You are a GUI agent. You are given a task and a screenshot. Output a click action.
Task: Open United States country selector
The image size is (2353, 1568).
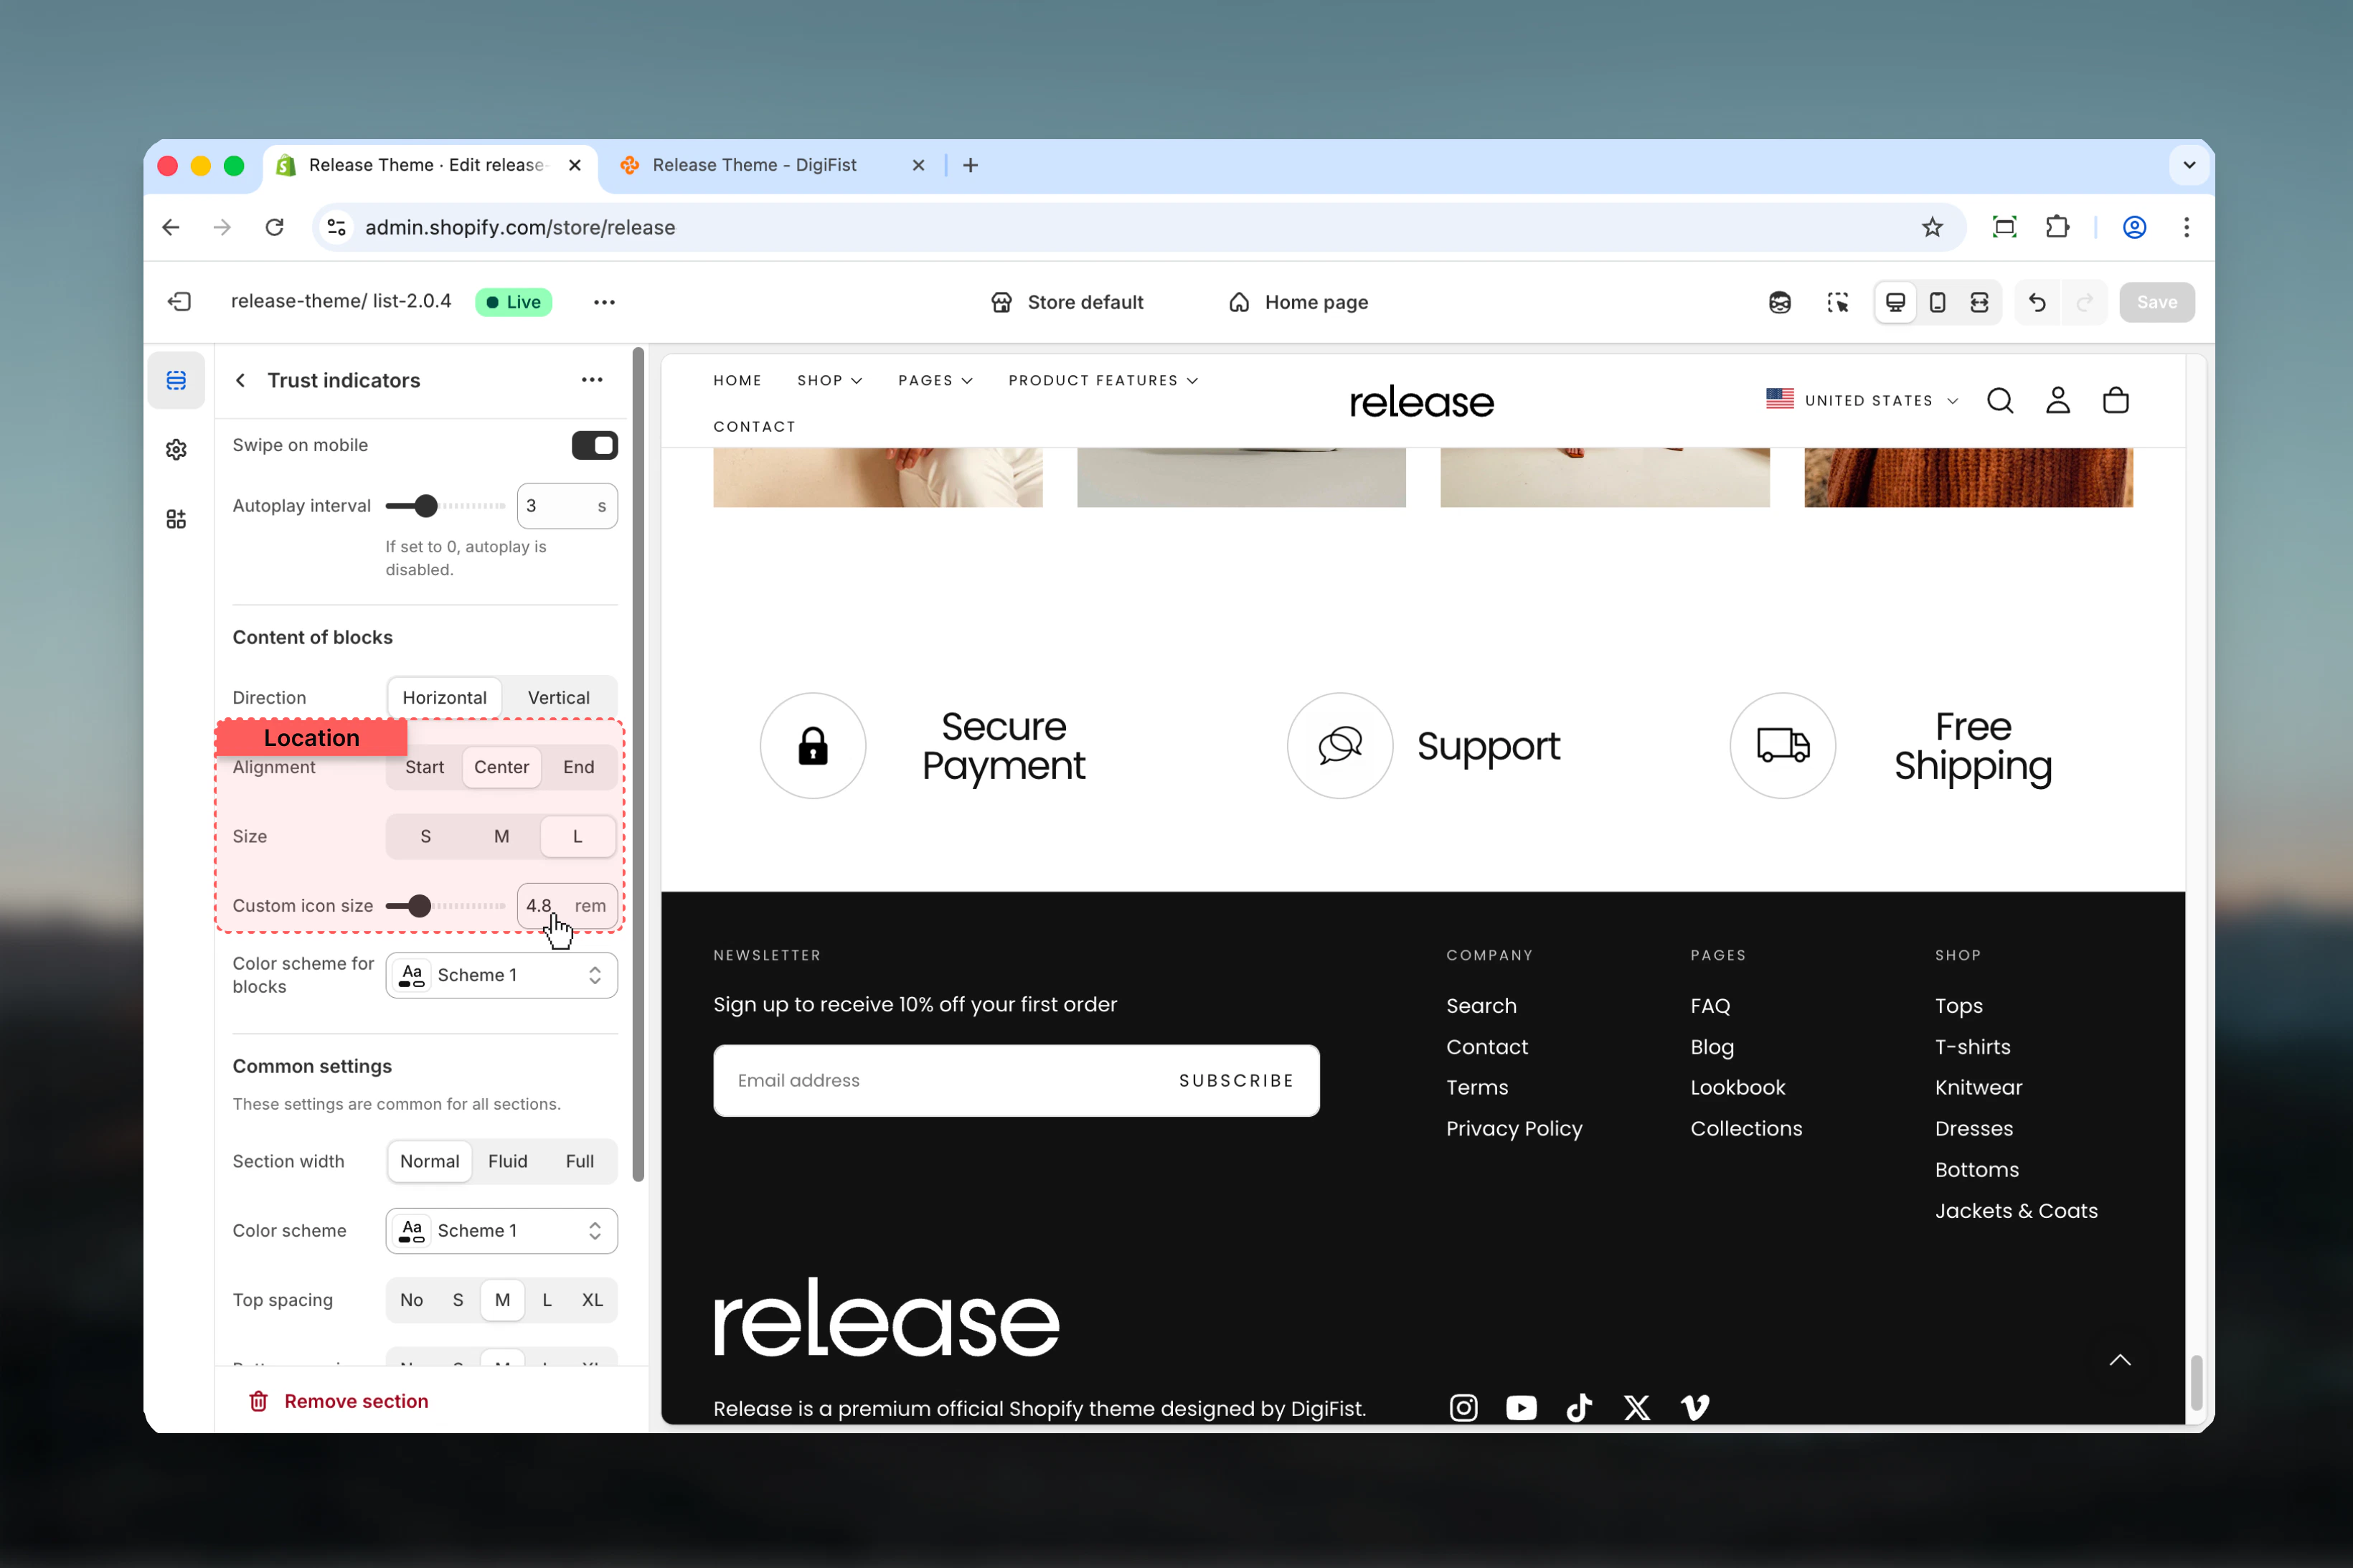(1861, 400)
